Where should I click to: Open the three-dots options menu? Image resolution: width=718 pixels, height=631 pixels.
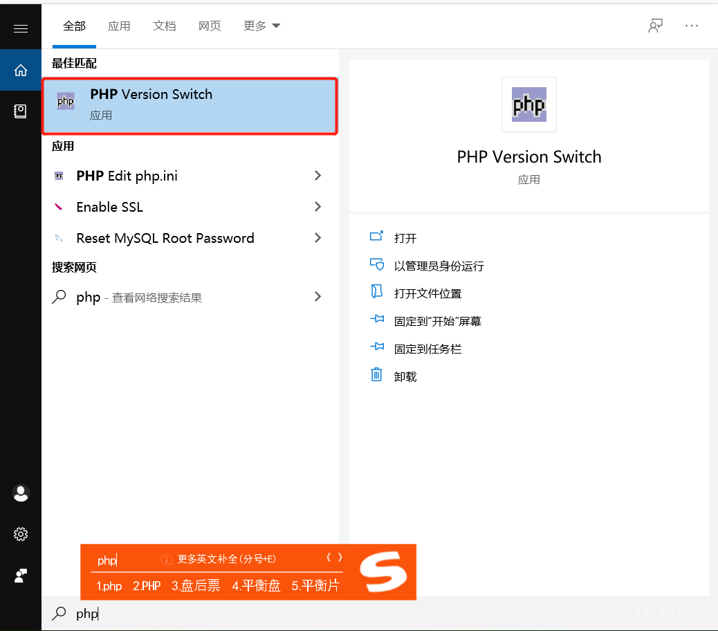pyautogui.click(x=692, y=26)
